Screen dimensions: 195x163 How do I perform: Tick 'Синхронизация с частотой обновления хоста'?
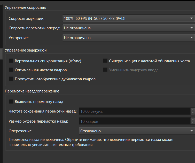105,61
